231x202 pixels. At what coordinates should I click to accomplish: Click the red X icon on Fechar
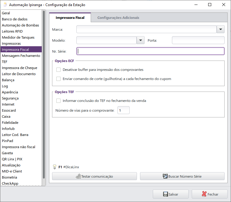[x=204, y=194]
